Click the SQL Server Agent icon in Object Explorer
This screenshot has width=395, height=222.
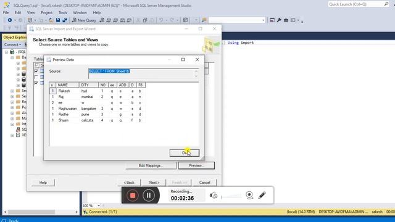point(18,129)
